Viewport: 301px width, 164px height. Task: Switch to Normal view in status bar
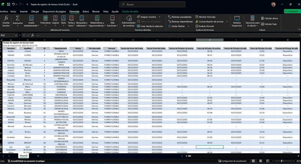(253, 161)
